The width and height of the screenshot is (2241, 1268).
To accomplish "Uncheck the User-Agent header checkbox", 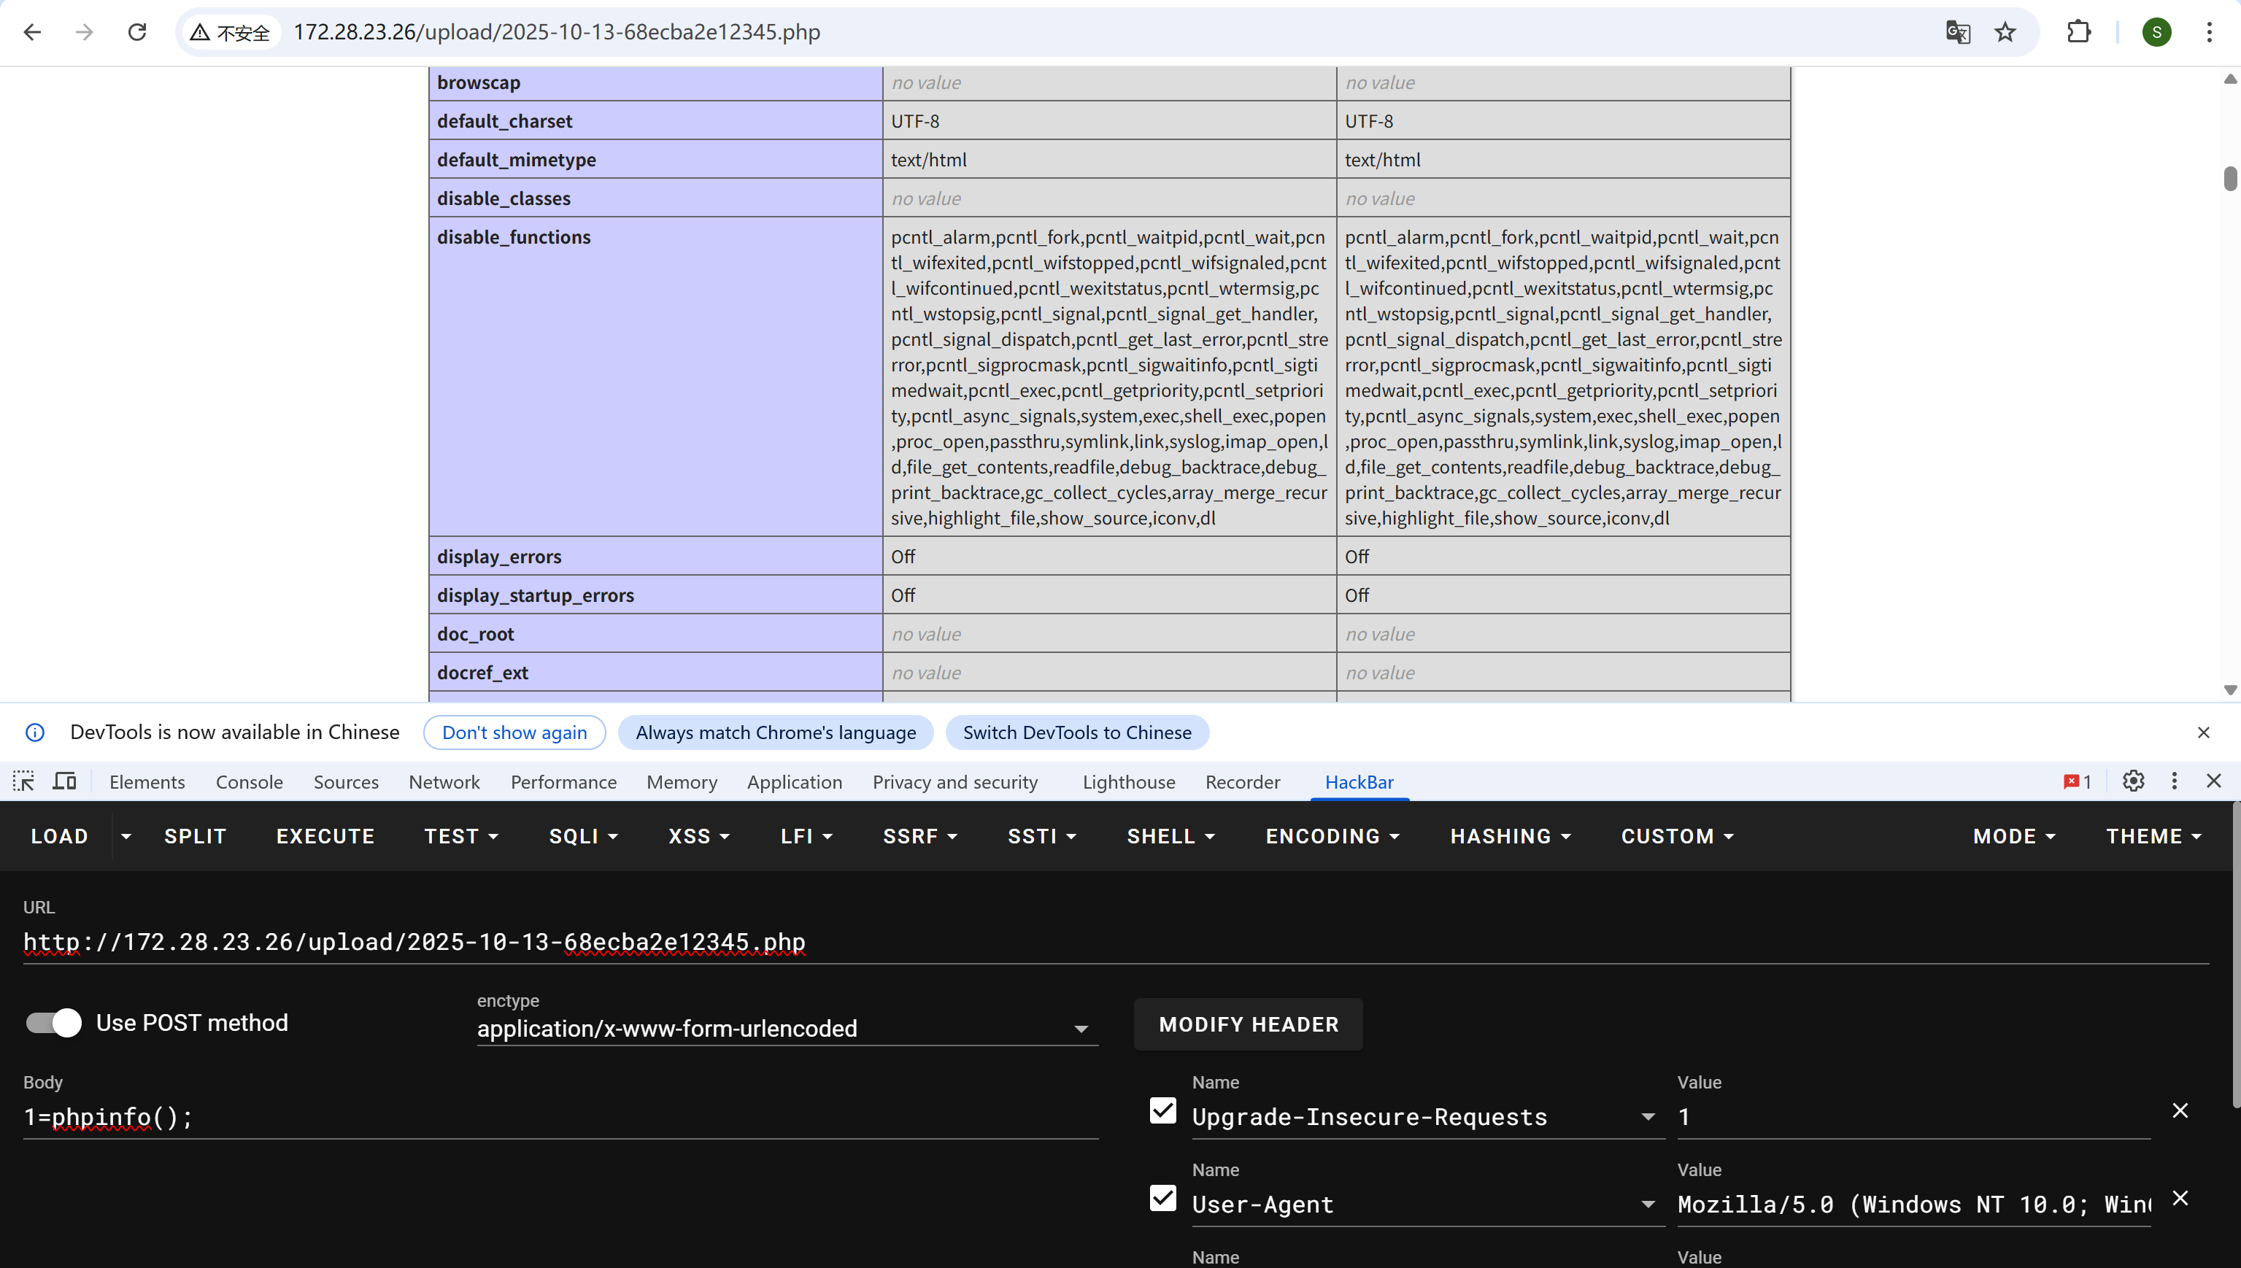I will pos(1162,1199).
